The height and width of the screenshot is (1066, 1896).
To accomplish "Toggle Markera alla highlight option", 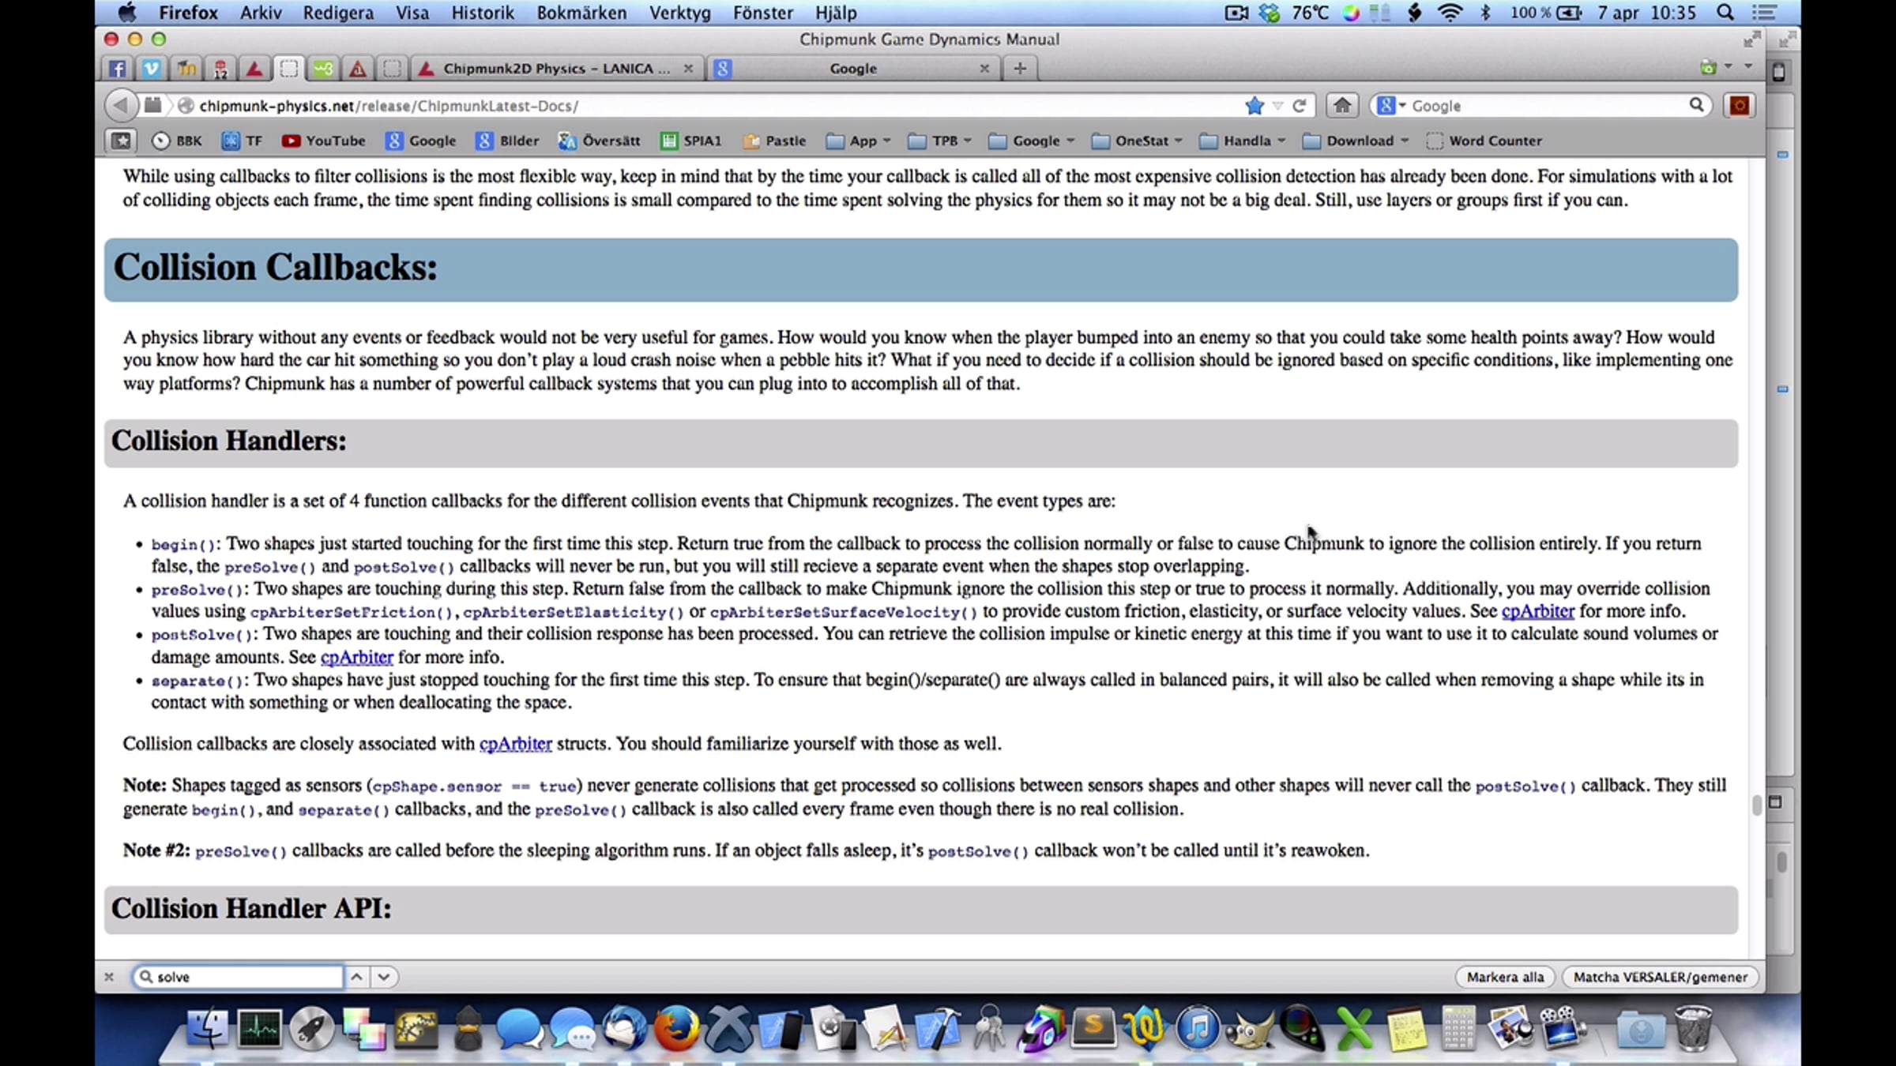I will pyautogui.click(x=1504, y=977).
